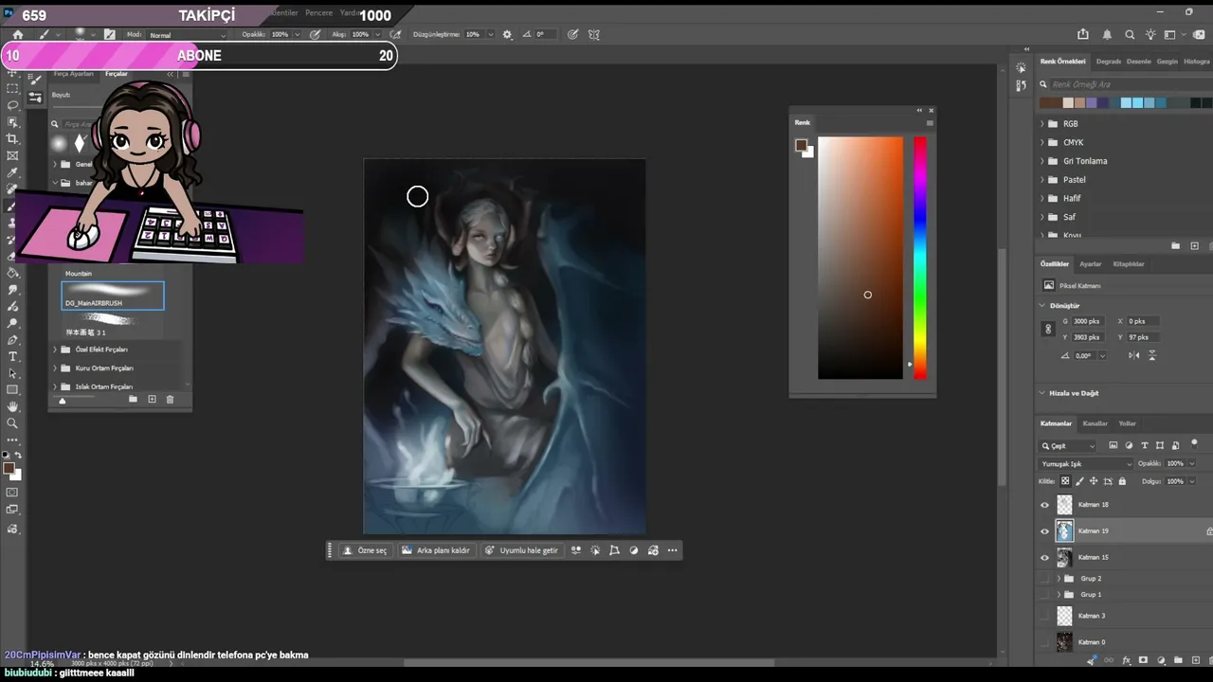
Task: Switch to the Desenler tab
Action: point(1138,62)
